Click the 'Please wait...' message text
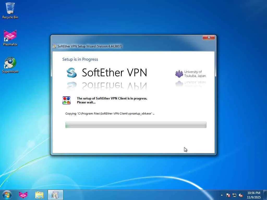 coord(86,102)
